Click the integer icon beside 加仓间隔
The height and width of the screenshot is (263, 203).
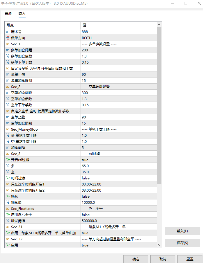(8, 147)
